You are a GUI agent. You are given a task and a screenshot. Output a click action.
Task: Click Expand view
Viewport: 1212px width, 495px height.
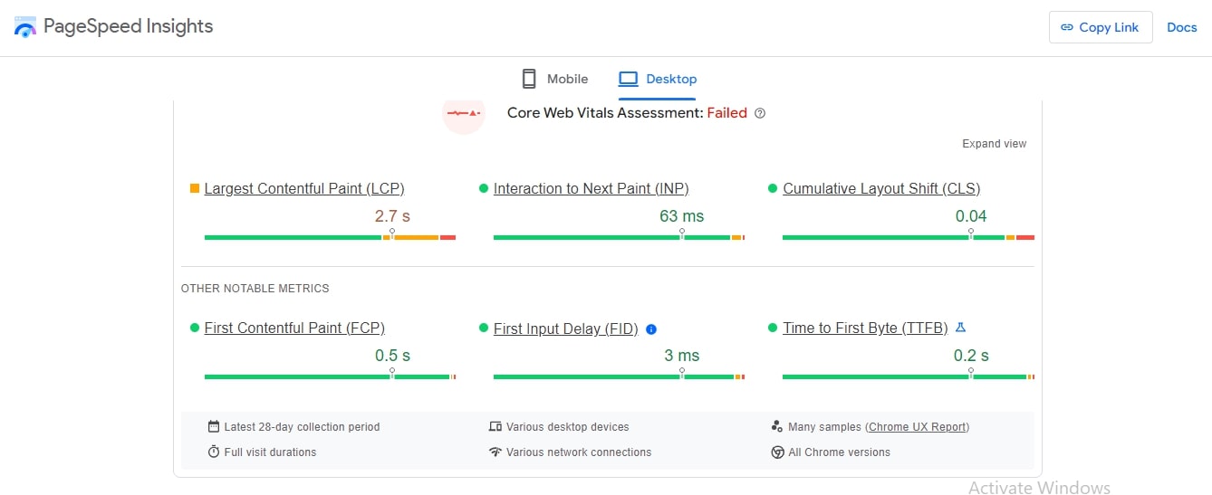pyautogui.click(x=995, y=144)
